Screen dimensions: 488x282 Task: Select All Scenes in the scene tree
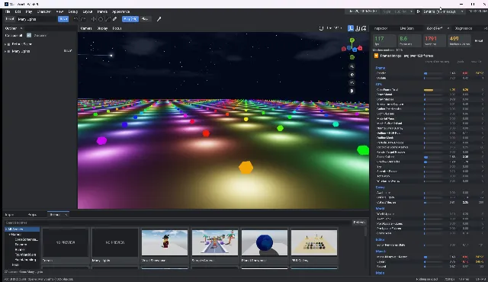[22, 229]
